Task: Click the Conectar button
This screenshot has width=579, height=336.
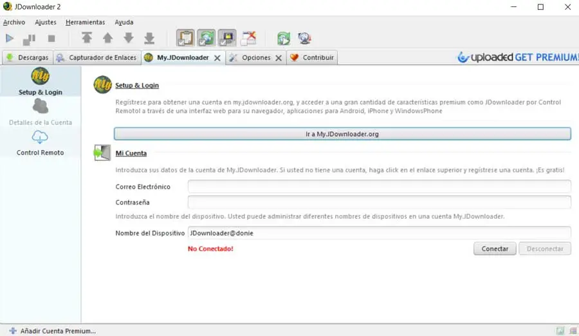Action: [x=495, y=248]
